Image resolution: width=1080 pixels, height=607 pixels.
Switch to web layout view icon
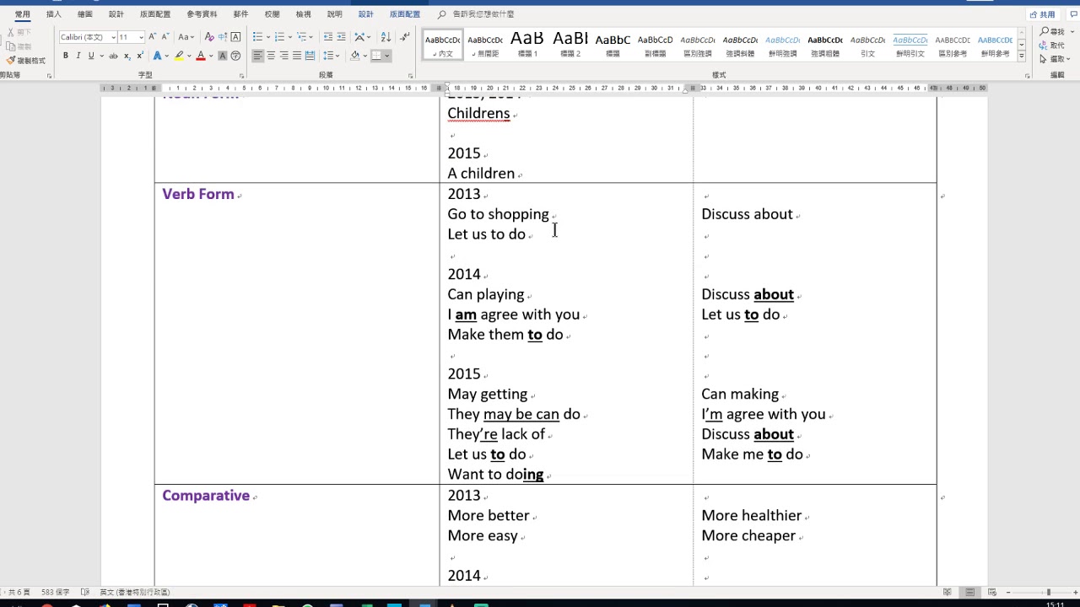tap(992, 593)
